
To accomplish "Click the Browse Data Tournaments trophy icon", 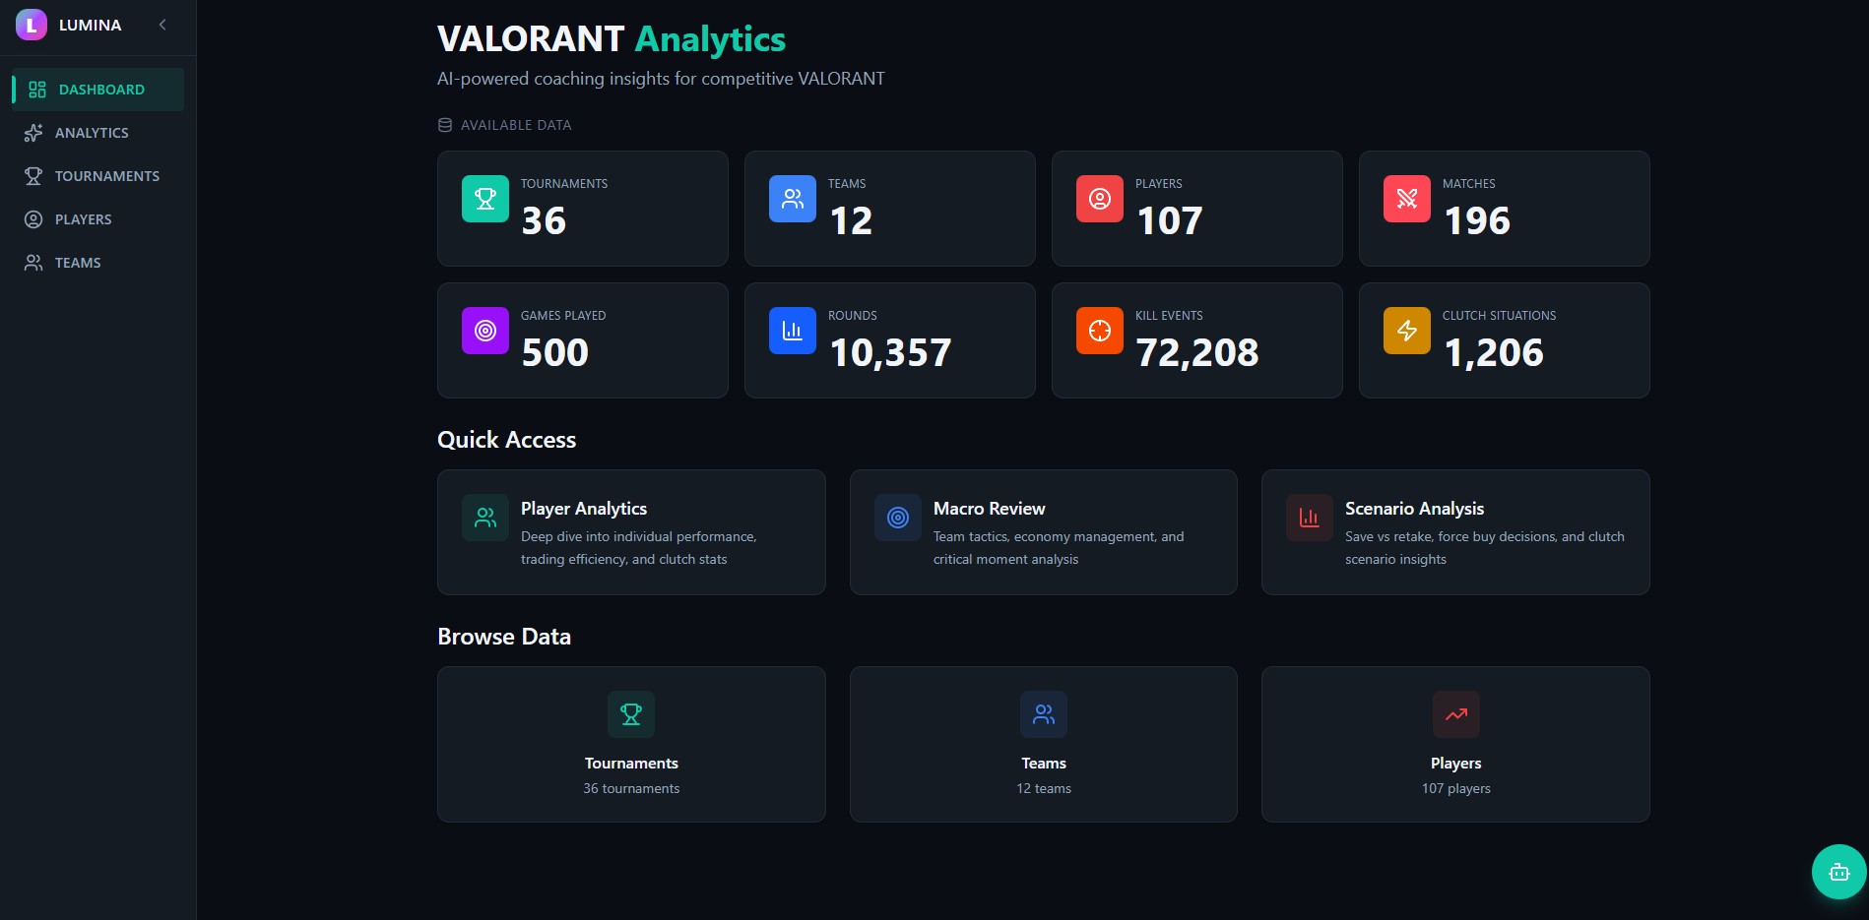I will 631,714.
